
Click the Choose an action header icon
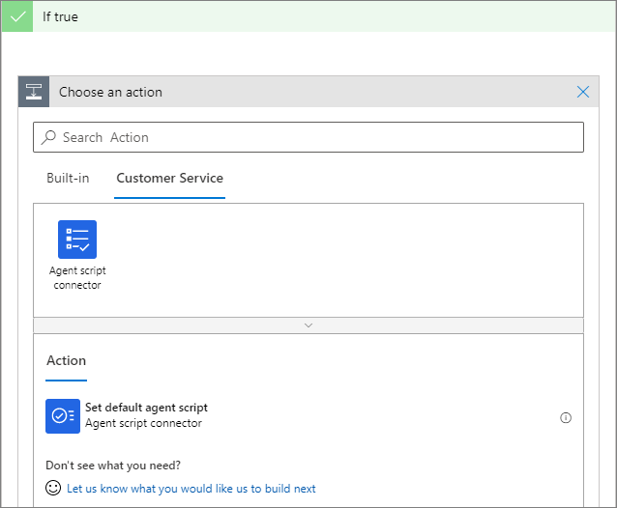[x=34, y=93]
